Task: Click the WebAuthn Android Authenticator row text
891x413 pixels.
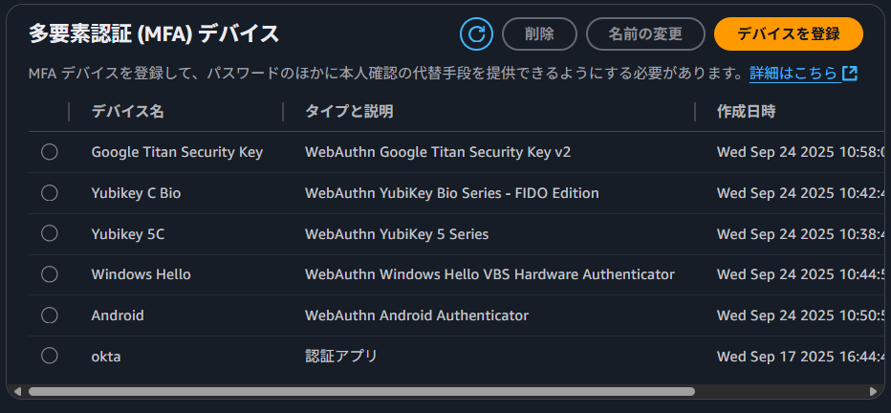Action: tap(417, 315)
